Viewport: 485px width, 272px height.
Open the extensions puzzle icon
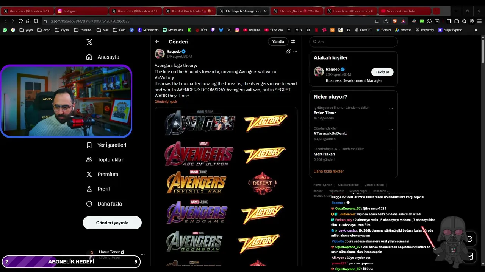pyautogui.click(x=429, y=21)
